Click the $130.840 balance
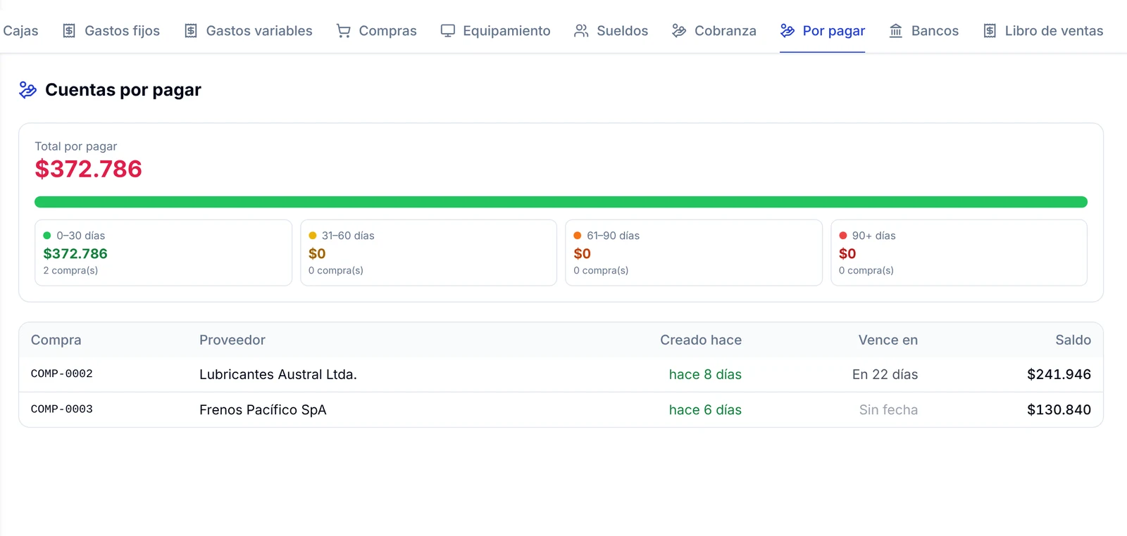 pos(1059,409)
